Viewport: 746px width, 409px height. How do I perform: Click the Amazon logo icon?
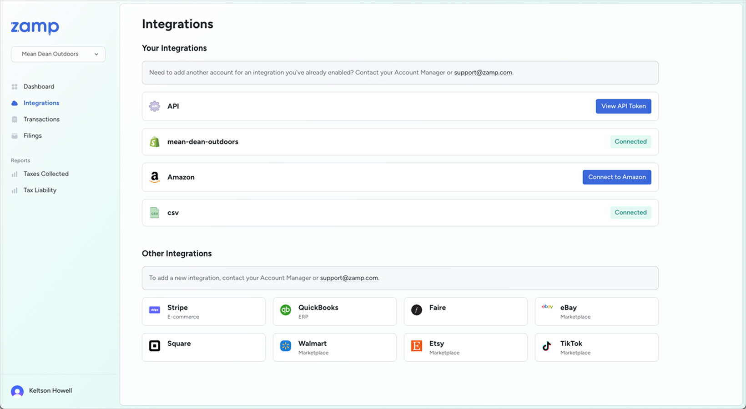tap(155, 177)
